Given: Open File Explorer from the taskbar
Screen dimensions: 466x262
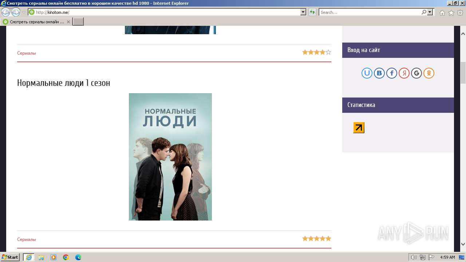Looking at the screenshot, I should [41, 257].
